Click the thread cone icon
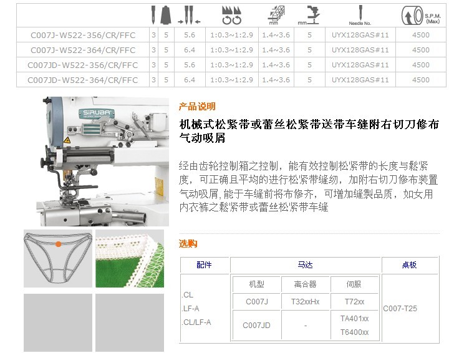This screenshot has width=449, height=353. 167,14
